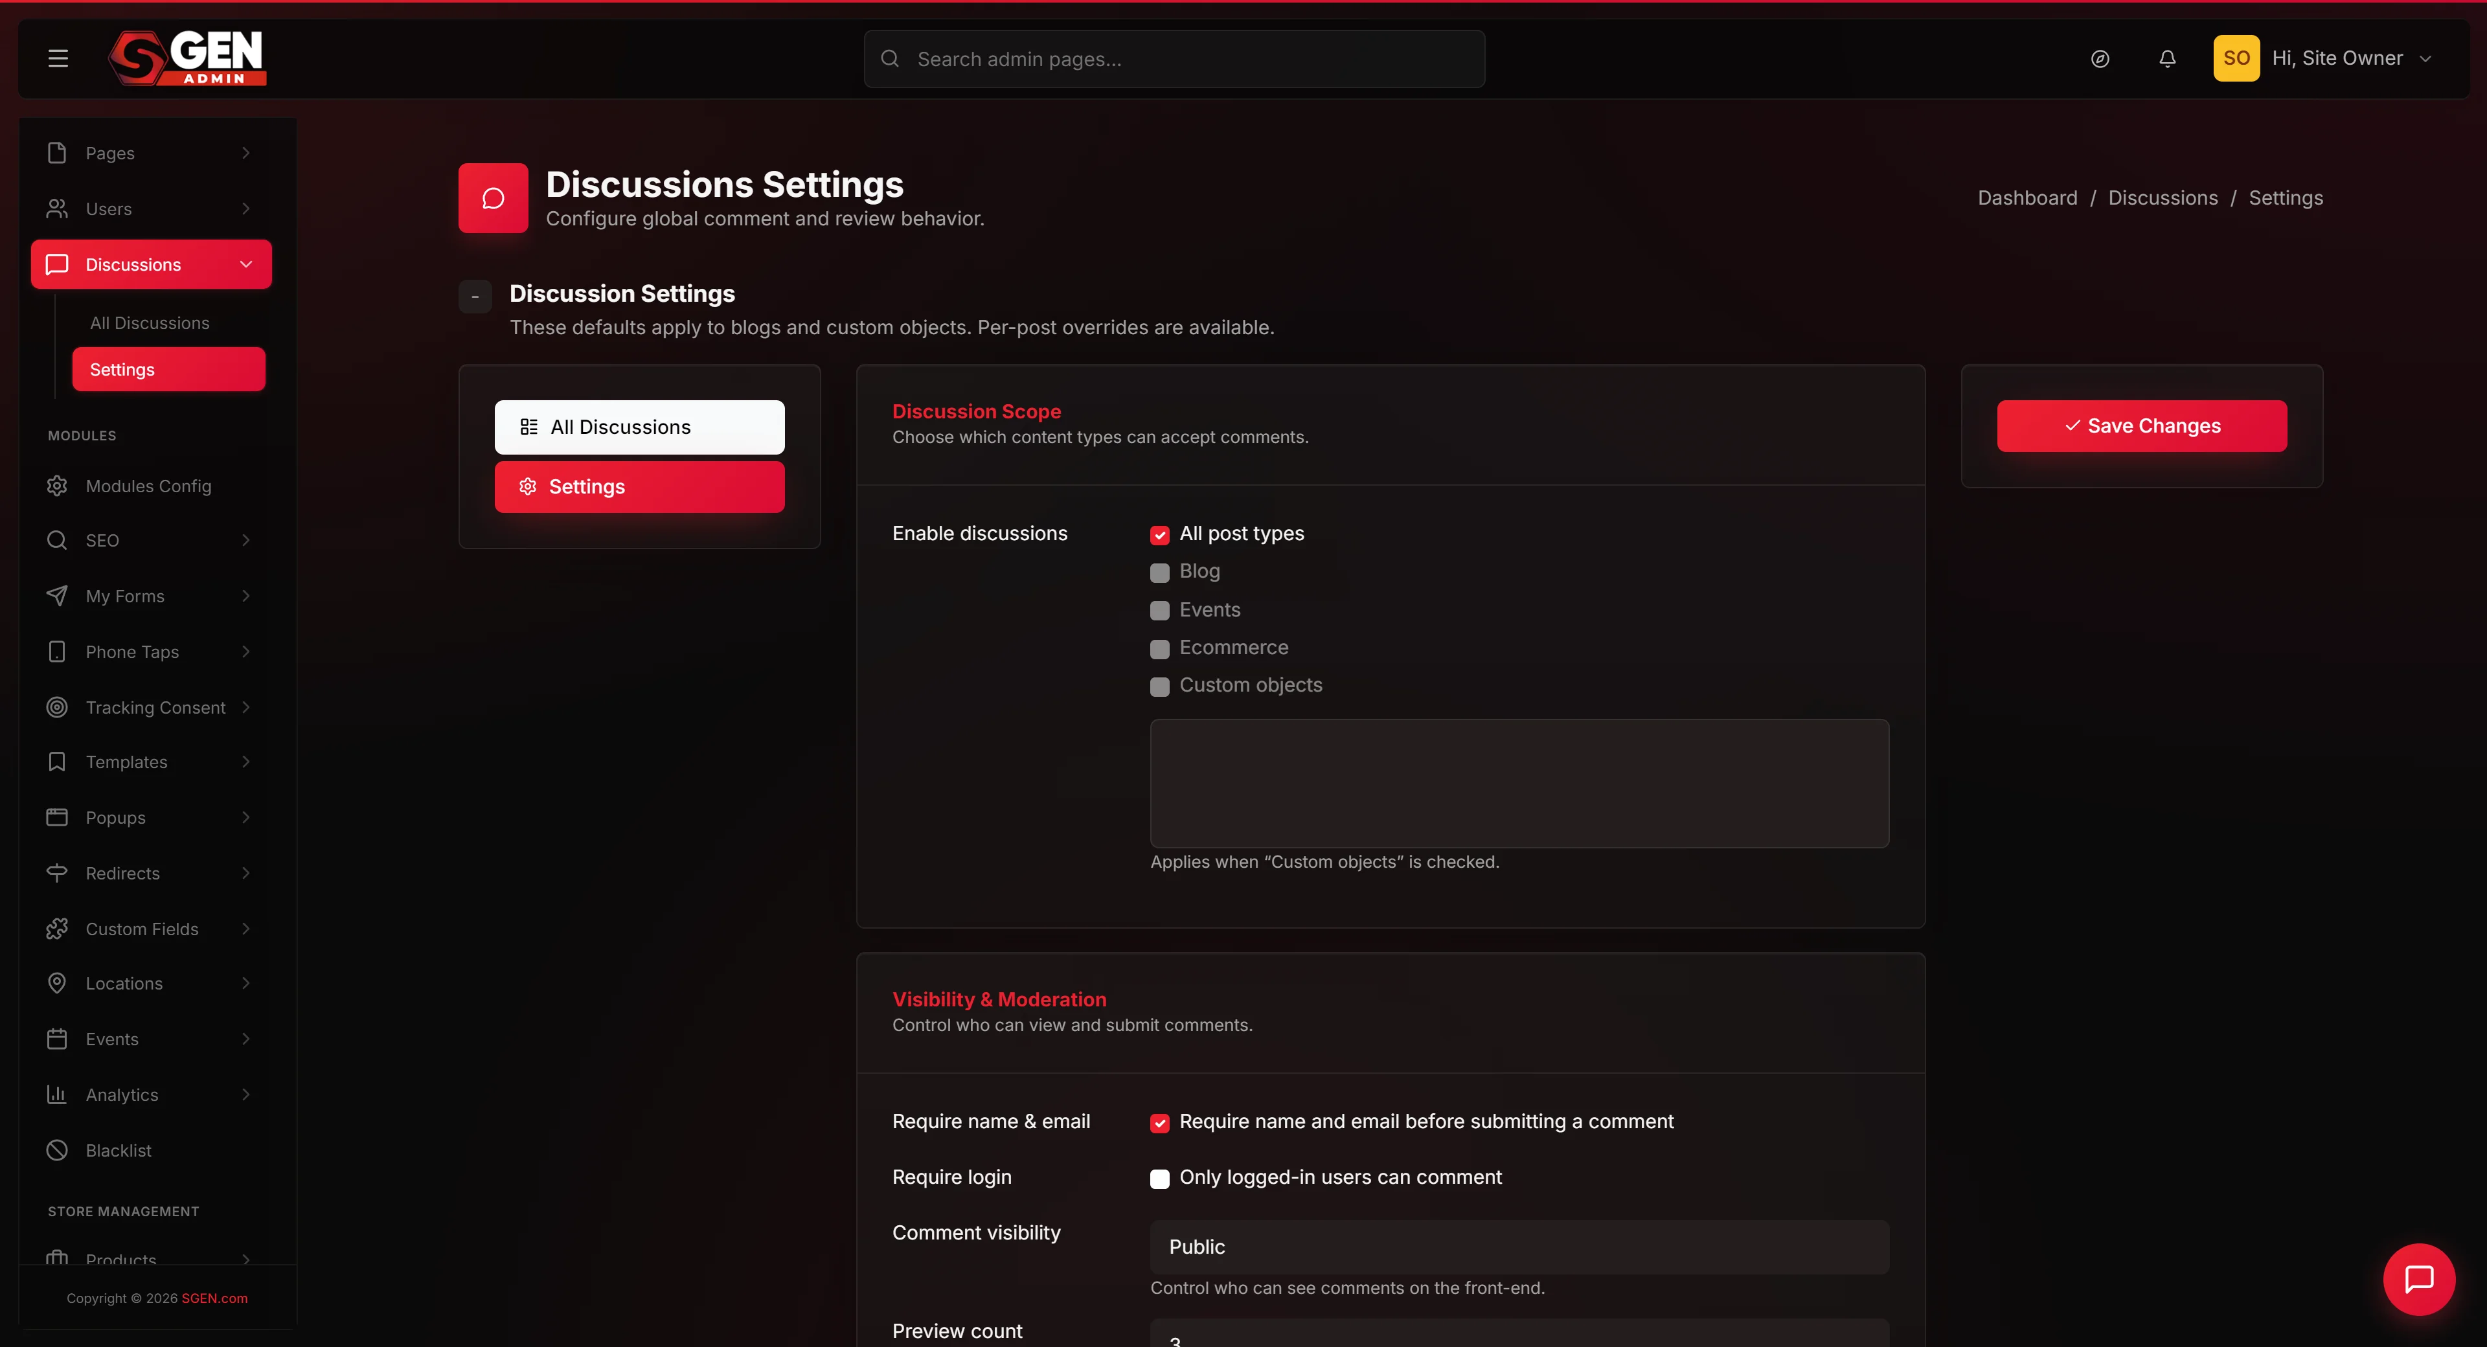This screenshot has width=2487, height=1347.
Task: Focus the Search admin pages field
Action: point(1174,59)
